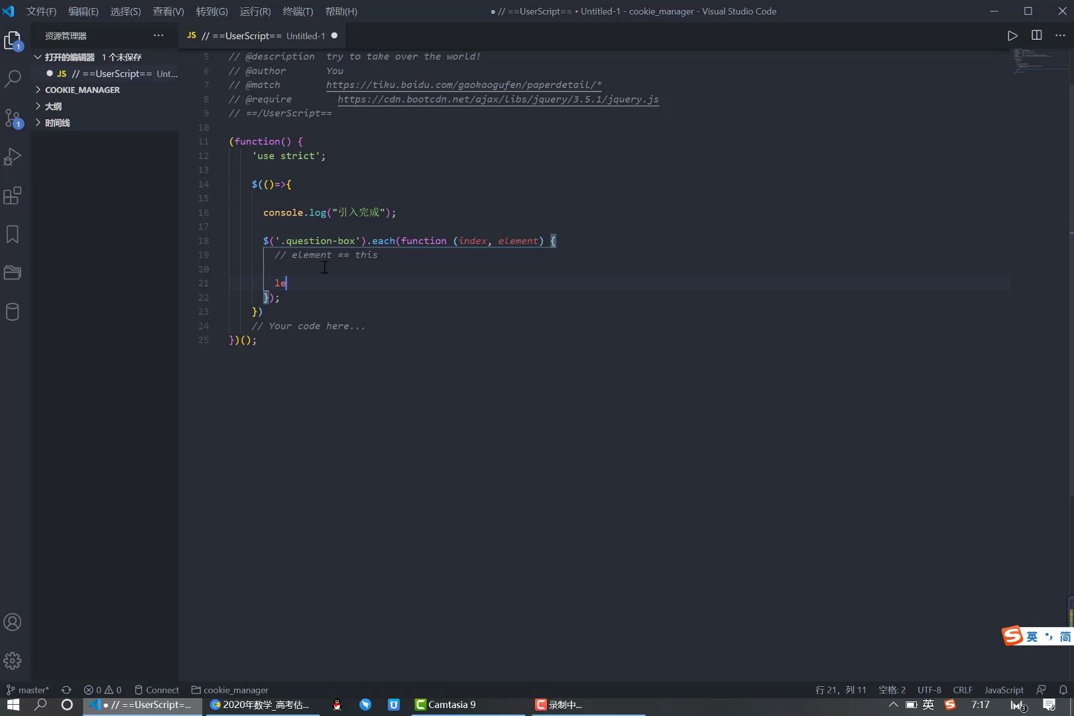The height and width of the screenshot is (716, 1074).
Task: Select the Untitled-1 editor tab
Action: 261,36
